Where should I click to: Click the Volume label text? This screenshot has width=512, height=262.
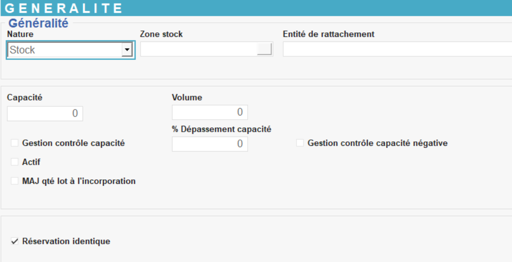pos(187,97)
